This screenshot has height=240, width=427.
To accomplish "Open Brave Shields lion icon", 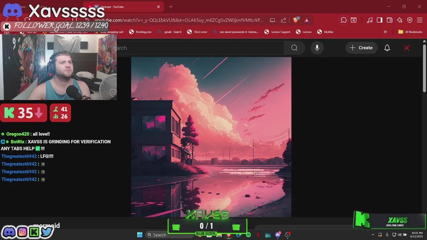I will [x=296, y=20].
